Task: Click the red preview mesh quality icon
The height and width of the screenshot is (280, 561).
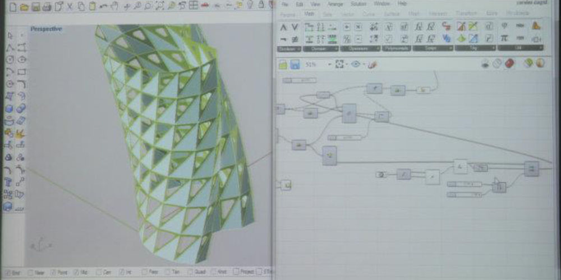Action: [x=509, y=64]
